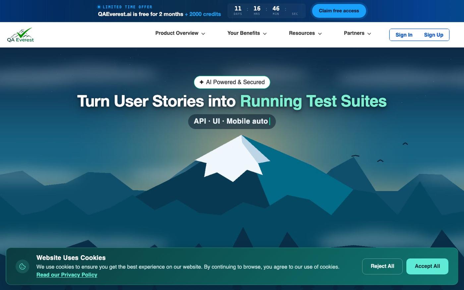Click the Turn User Stories into heading

click(157, 101)
